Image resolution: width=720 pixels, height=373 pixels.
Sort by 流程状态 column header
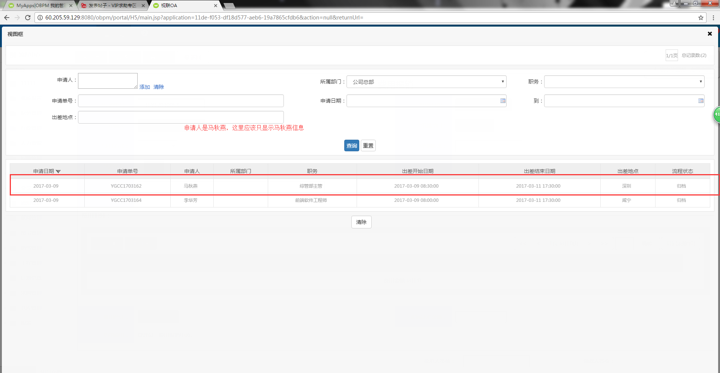pos(682,171)
